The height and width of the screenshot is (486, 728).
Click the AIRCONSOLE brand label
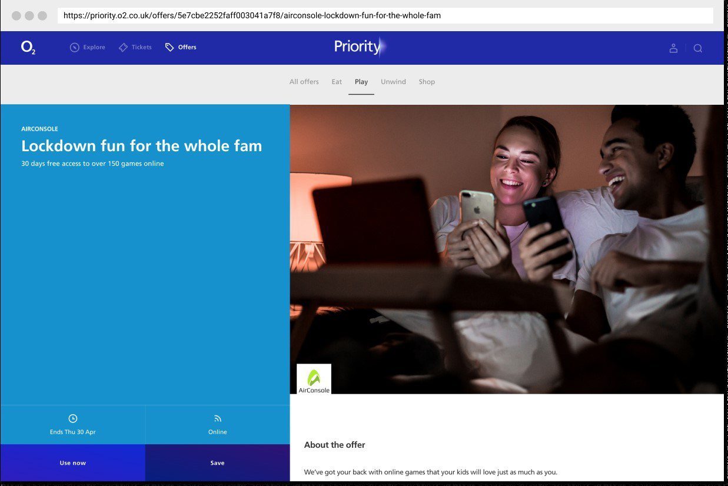(39, 129)
